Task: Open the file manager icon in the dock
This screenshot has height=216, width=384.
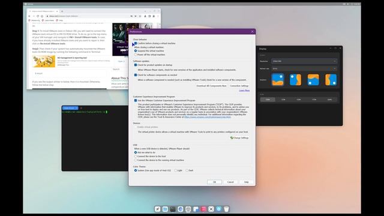Action: point(165,209)
